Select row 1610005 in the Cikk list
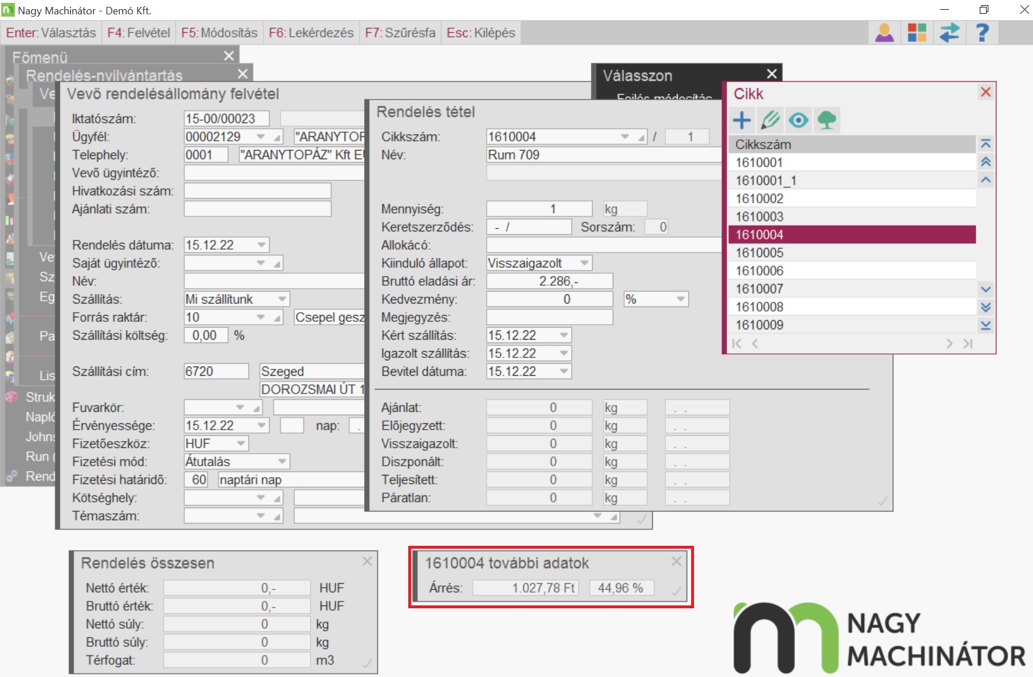 pos(852,253)
